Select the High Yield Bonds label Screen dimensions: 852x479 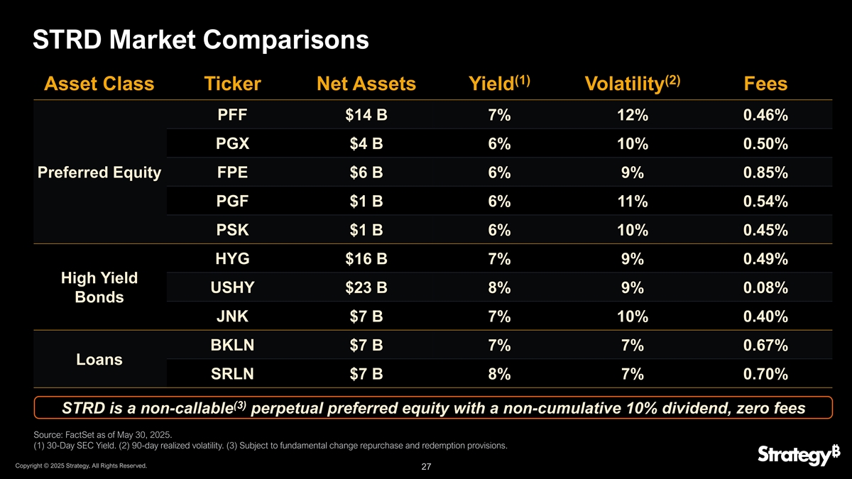pyautogui.click(x=99, y=287)
